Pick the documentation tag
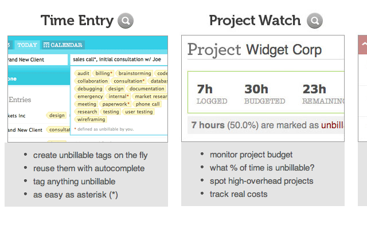Screen dimensions: 367x229 click(147, 89)
